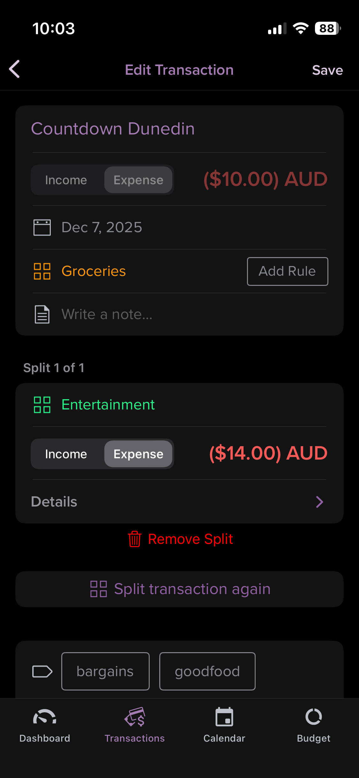The width and height of the screenshot is (359, 778).
Task: Set the split type to Income
Action: (66, 454)
